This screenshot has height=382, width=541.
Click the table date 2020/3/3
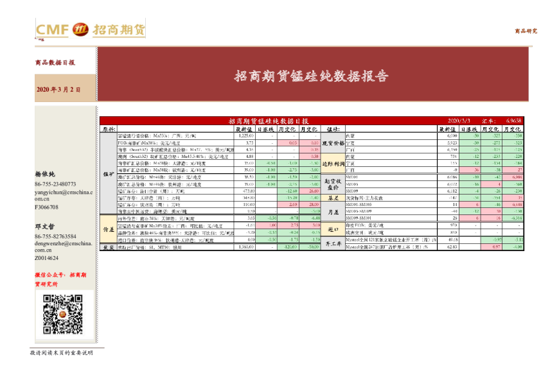(459, 121)
